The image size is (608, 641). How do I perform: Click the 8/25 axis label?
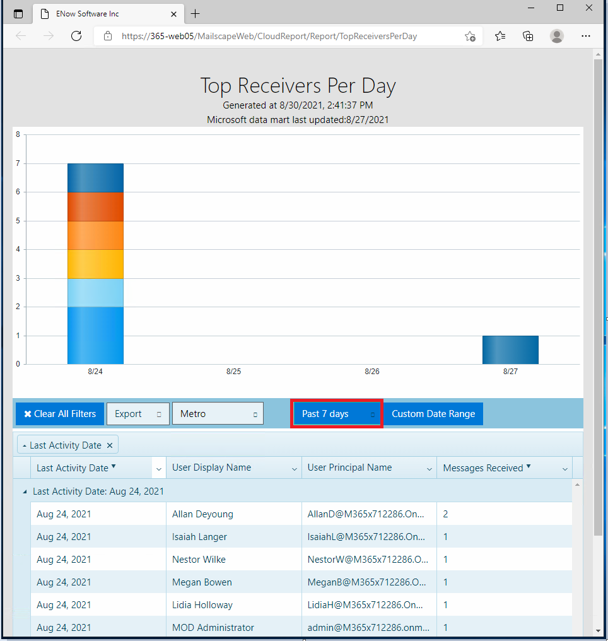point(234,371)
